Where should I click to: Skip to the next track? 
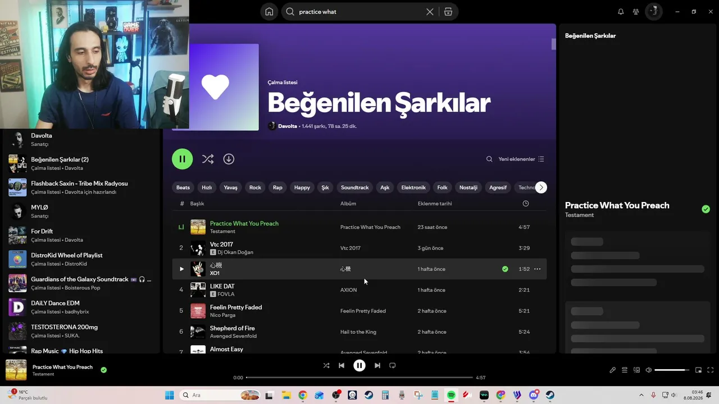coord(377,365)
